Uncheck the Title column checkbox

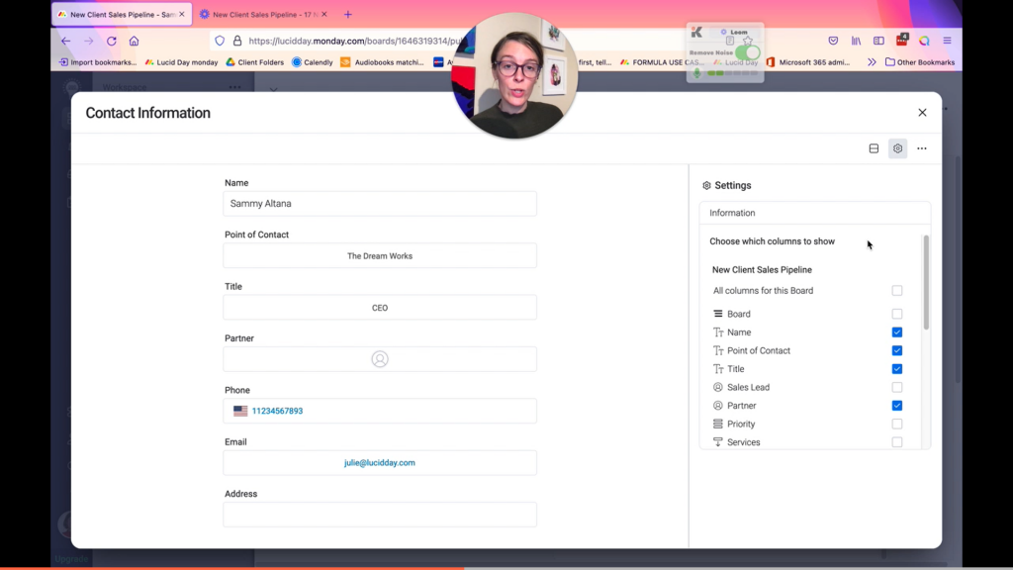896,369
